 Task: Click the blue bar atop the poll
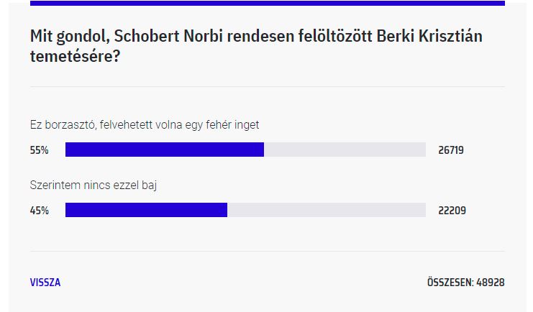click(268, 3)
